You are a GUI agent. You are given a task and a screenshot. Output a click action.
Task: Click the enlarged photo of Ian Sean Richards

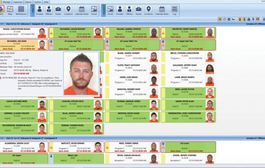coord(81,74)
